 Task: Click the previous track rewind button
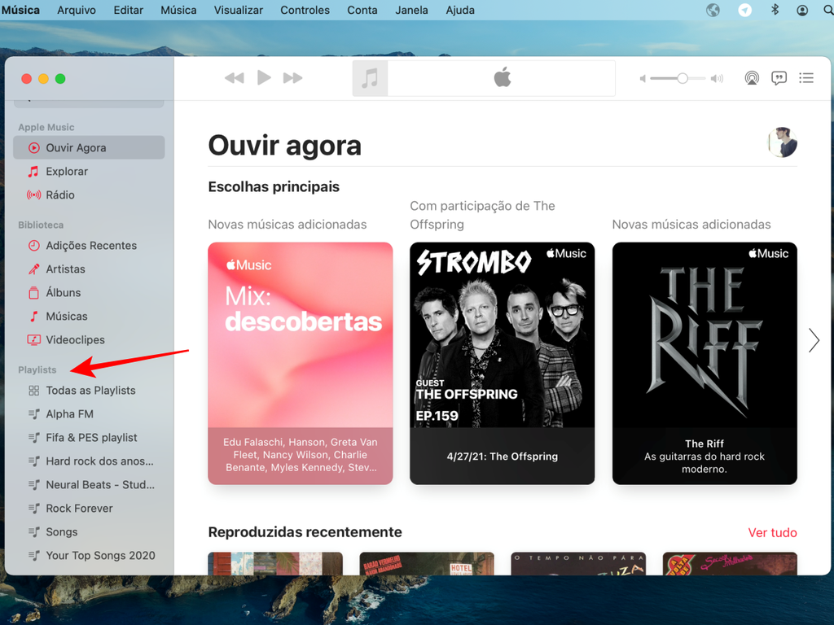click(234, 78)
